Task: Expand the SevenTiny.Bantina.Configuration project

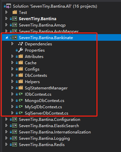Action: (6, 119)
